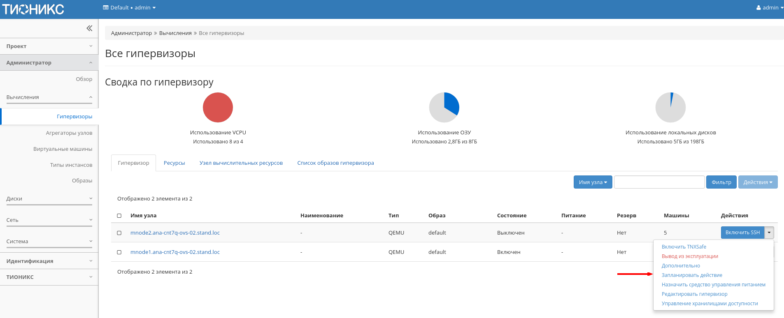
Task: Switch to the Ресурсы tab
Action: pyautogui.click(x=174, y=163)
